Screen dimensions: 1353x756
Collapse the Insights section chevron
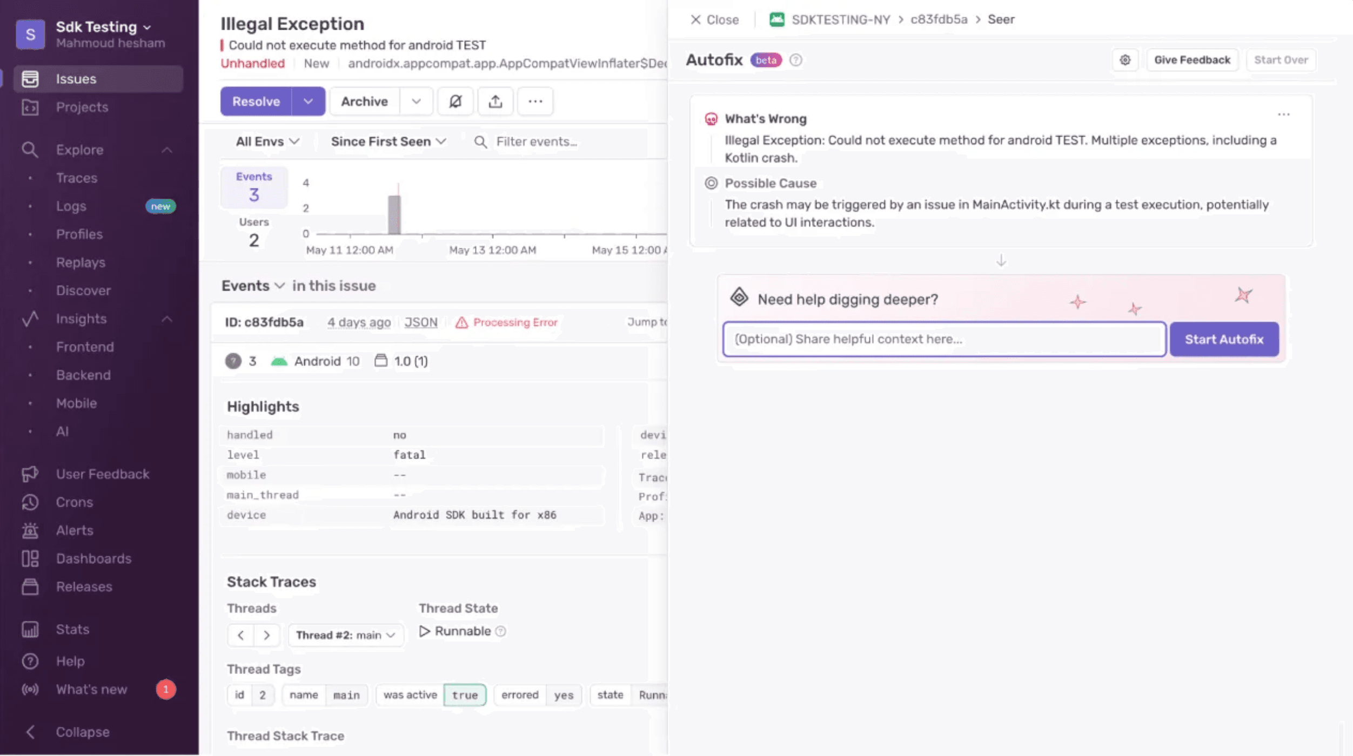click(x=167, y=319)
